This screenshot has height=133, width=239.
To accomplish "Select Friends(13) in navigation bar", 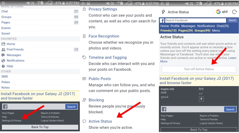I will point(168,31).
